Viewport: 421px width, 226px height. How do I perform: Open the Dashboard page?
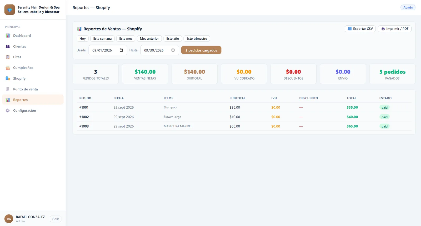(x=33, y=36)
